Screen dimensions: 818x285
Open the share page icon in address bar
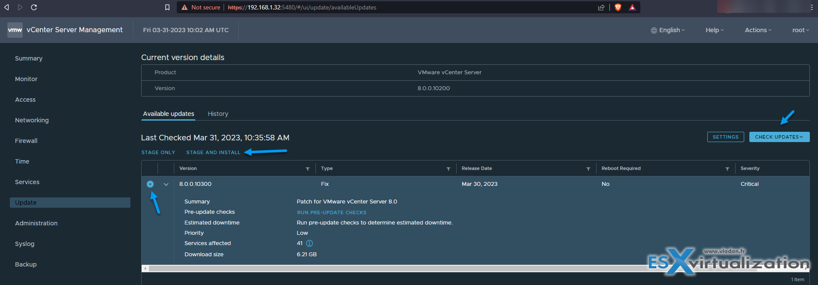click(x=601, y=7)
